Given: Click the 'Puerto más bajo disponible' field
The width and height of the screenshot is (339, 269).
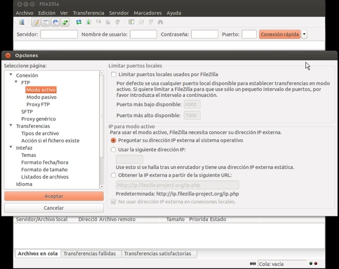Looking at the screenshot, I should 192,104.
